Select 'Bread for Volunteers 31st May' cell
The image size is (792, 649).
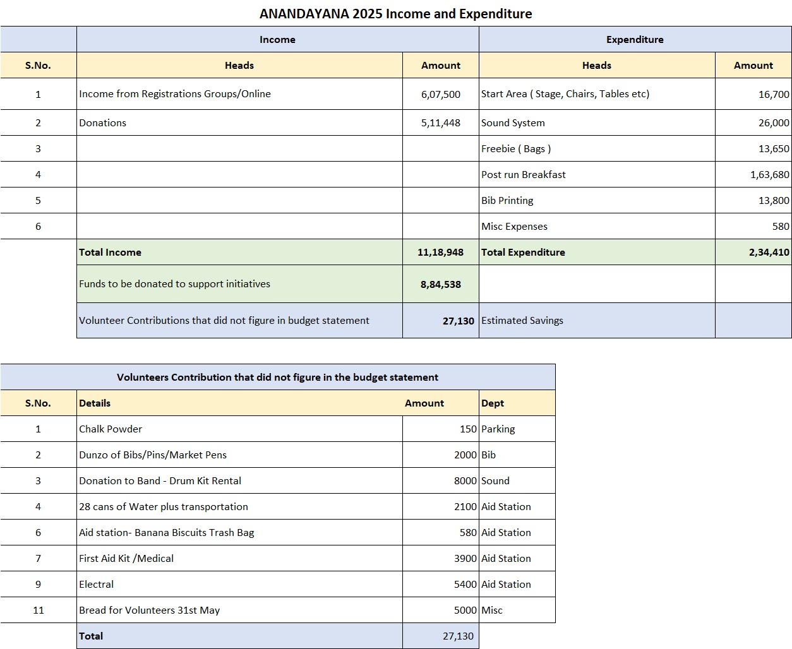(x=239, y=610)
